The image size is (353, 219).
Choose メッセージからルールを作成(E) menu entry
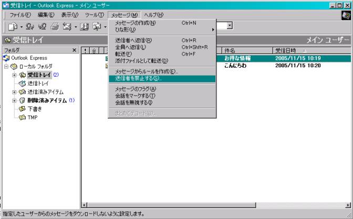point(162,71)
